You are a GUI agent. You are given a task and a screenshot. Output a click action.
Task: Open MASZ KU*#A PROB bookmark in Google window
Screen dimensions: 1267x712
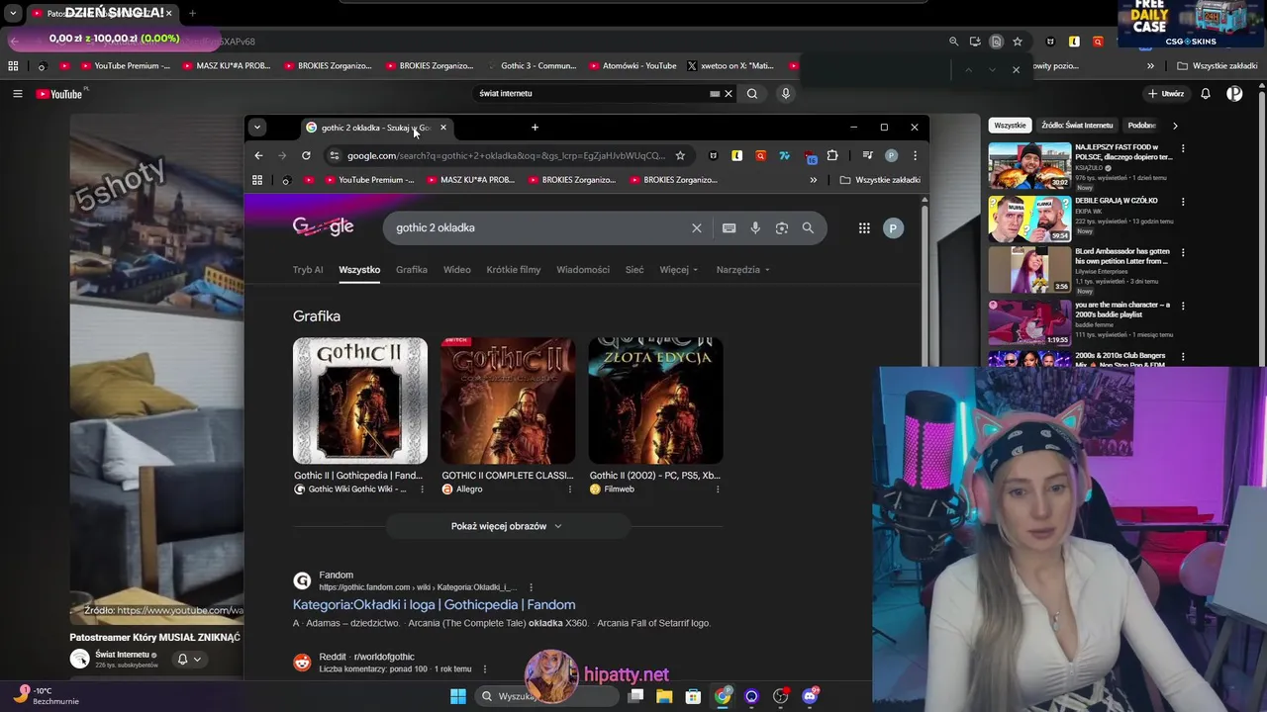point(471,180)
